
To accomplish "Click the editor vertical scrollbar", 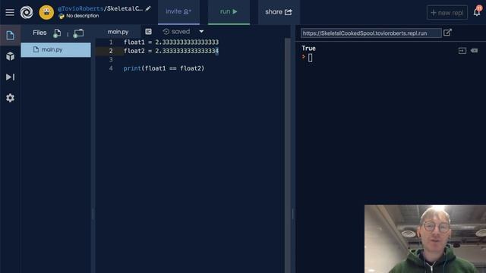I will [x=288, y=155].
